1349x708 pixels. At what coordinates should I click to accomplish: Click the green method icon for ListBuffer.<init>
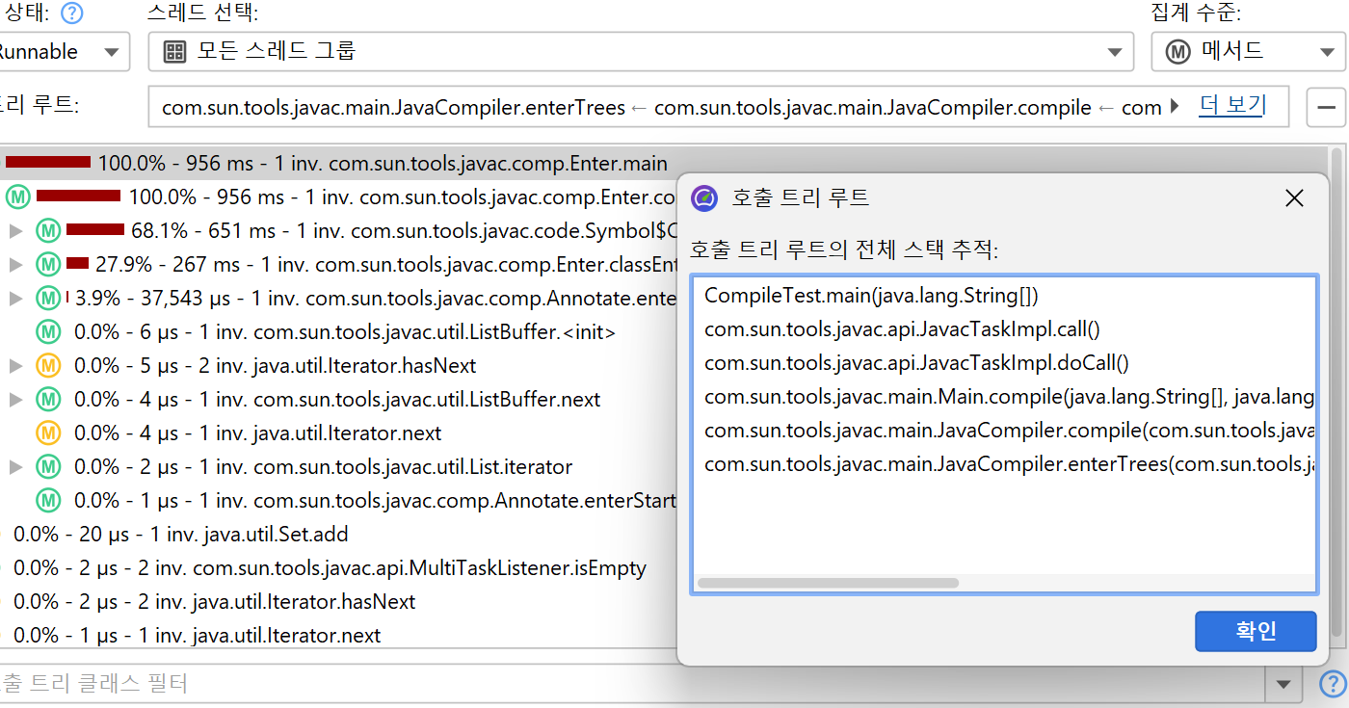[48, 332]
